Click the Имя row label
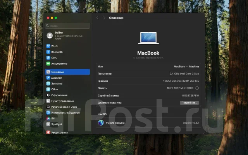Image resolution: width=248 pixels, height=155 pixels. tap(100, 67)
